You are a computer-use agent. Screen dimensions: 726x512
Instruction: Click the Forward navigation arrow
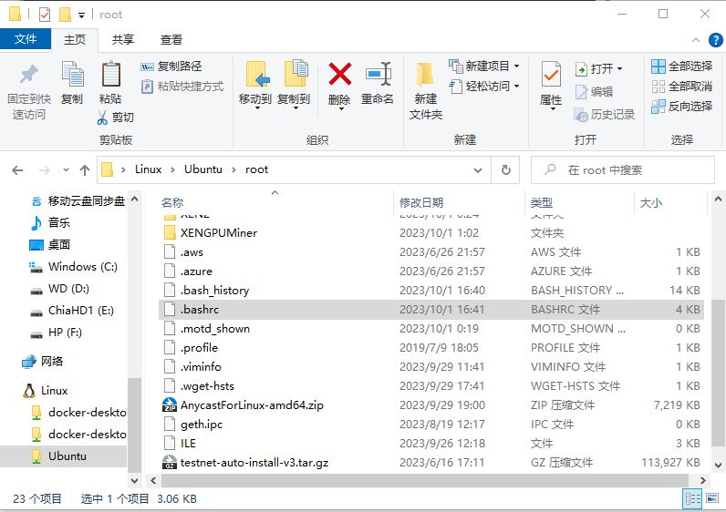point(45,170)
